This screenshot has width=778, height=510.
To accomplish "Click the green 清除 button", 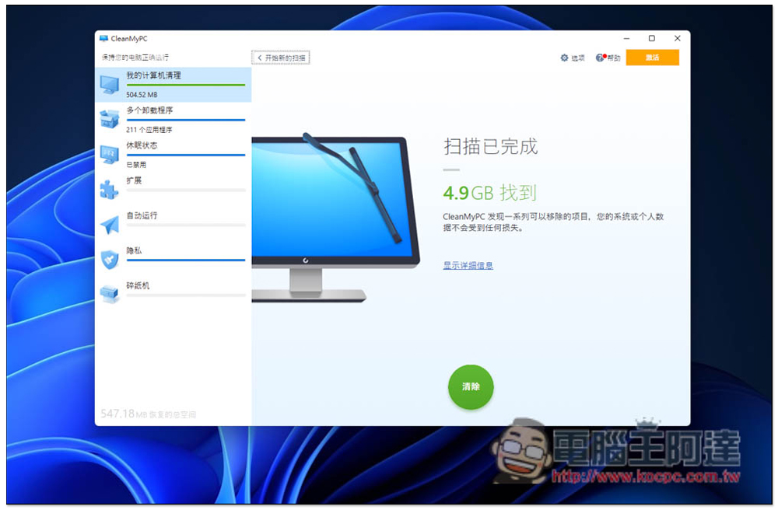I will click(471, 386).
